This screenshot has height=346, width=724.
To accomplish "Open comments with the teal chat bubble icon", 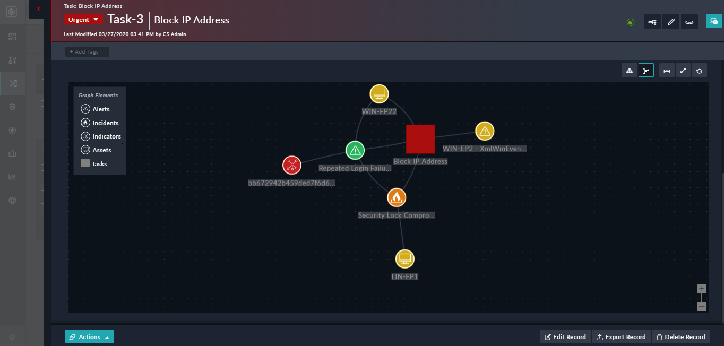I will pos(713,22).
